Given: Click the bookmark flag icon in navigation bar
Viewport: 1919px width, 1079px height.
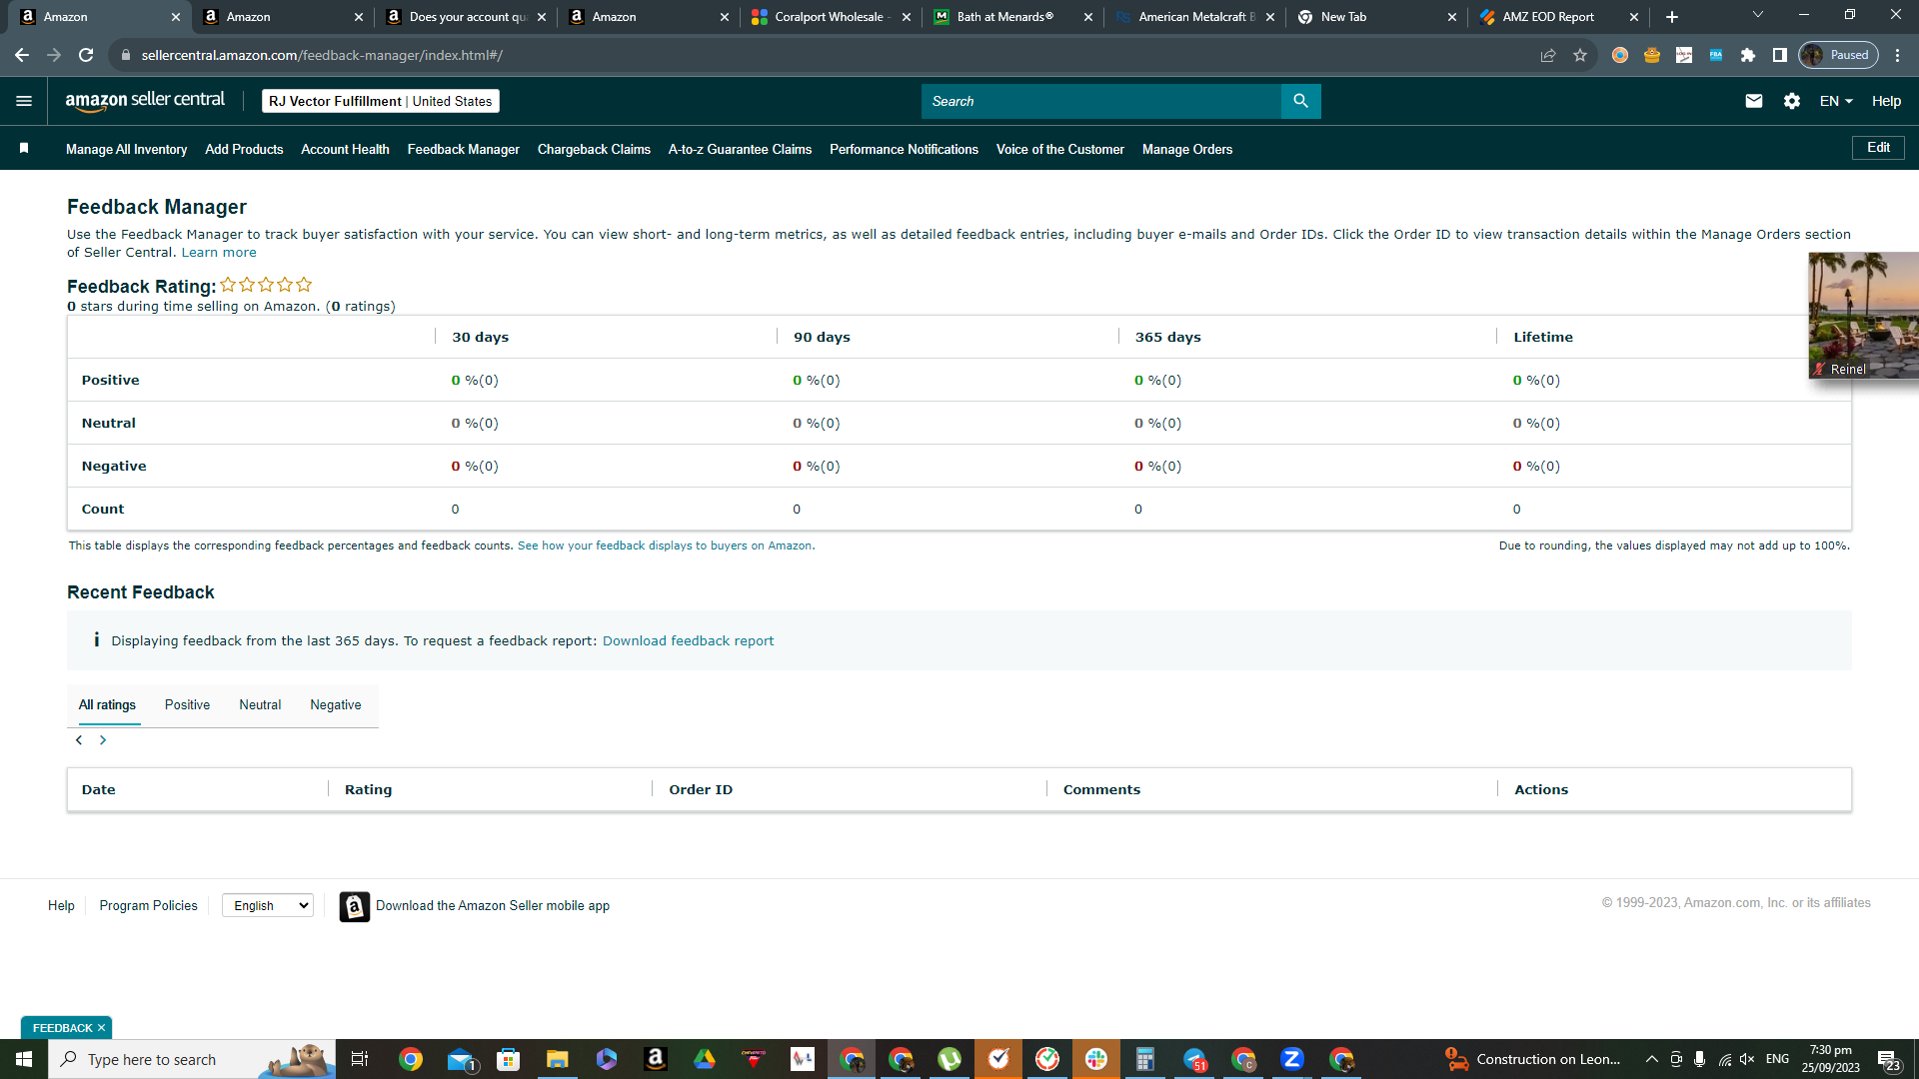Looking at the screenshot, I should [24, 149].
